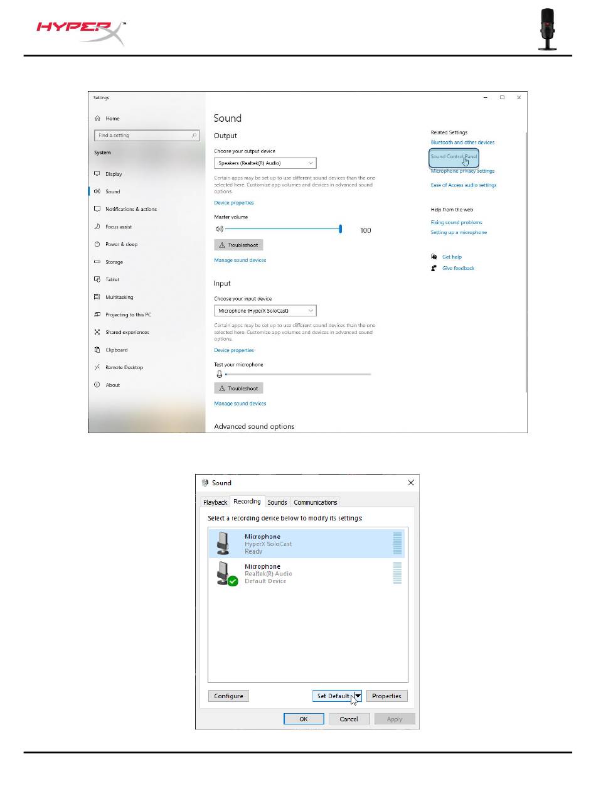
Task: Click the Focus assist moon icon
Action: pyautogui.click(x=97, y=227)
